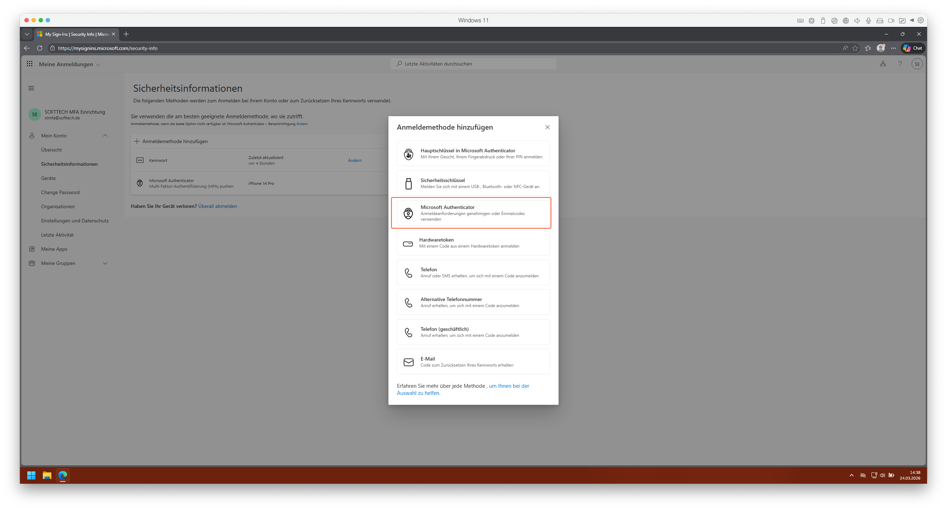Click the browser address bar URL
Screen dimensions: 947x510
[108, 48]
